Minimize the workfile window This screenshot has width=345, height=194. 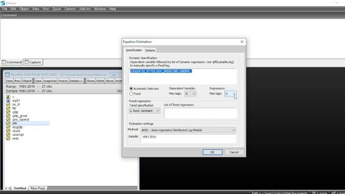pos(114,75)
